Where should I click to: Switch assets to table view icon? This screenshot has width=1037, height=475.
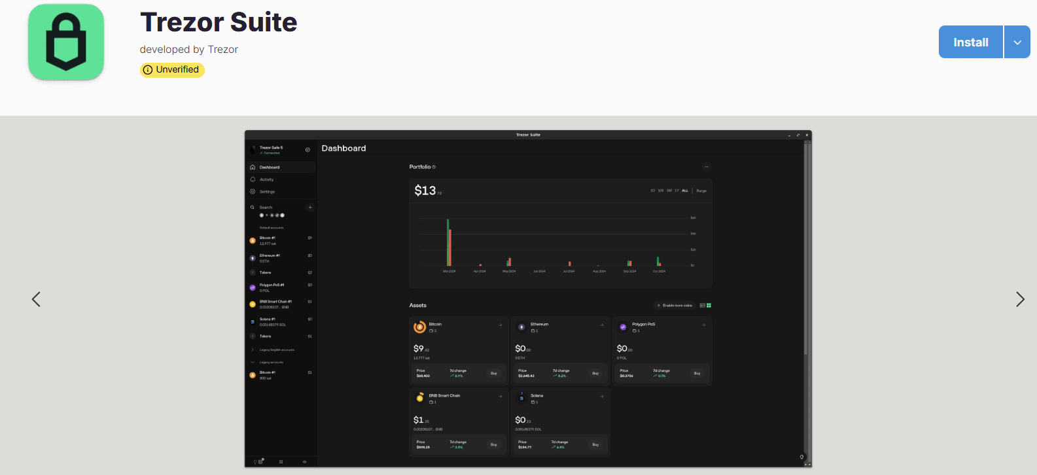point(703,306)
